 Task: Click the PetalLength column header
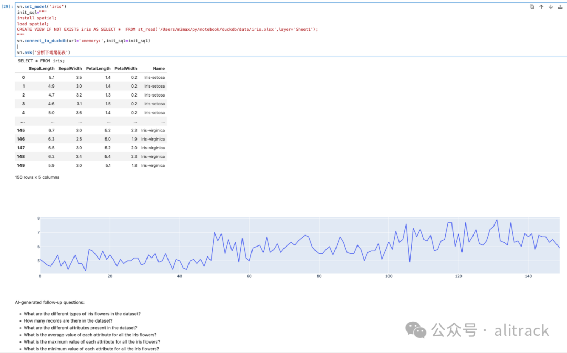click(x=98, y=68)
